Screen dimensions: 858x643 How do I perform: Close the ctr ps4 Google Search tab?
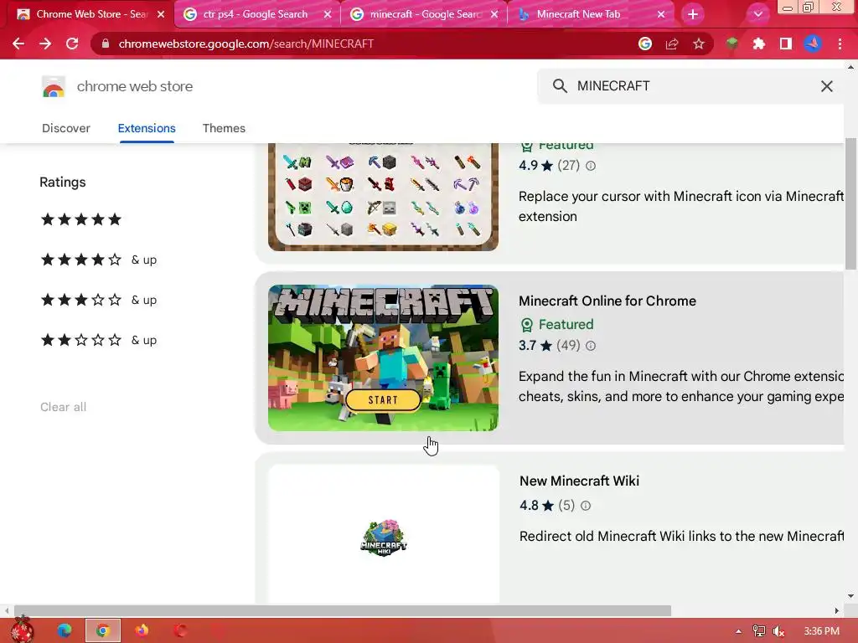pyautogui.click(x=328, y=14)
